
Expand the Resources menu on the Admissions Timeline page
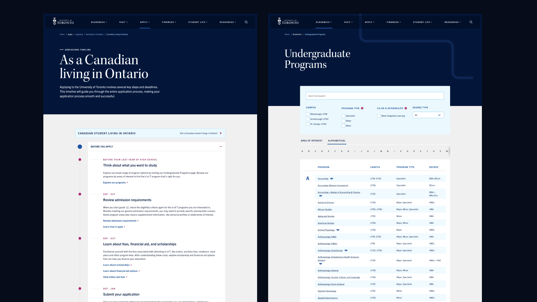(x=228, y=22)
